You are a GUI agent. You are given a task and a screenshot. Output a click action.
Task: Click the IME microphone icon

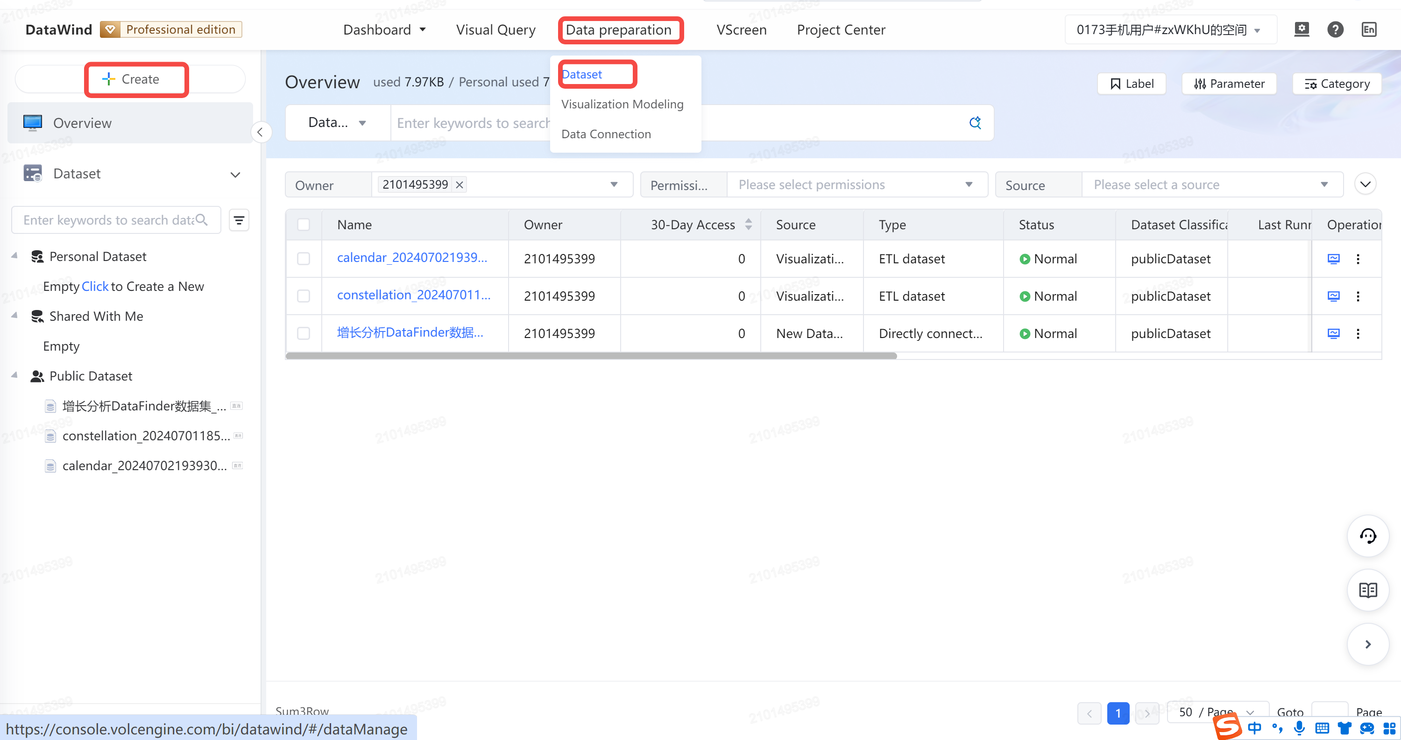[1299, 727]
